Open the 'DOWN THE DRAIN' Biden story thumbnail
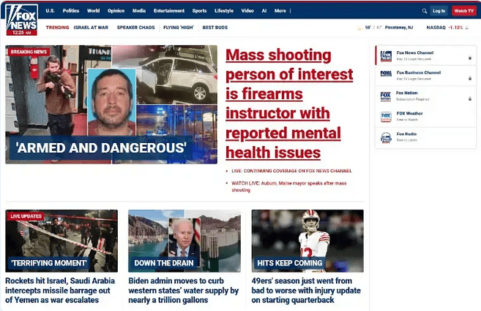This screenshot has width=481, height=311. coord(184,241)
